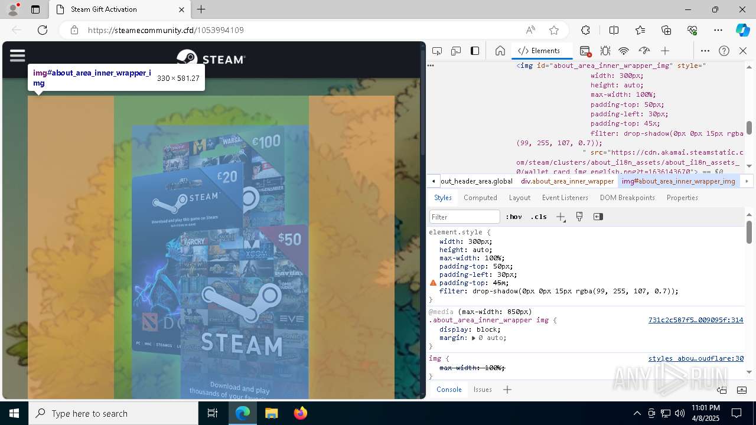Open the Network tool wifi icon
The height and width of the screenshot is (425, 756).
[624, 51]
